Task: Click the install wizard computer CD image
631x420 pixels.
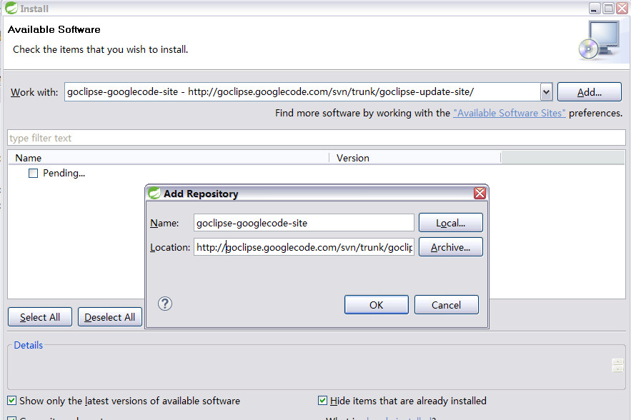Action: point(600,40)
